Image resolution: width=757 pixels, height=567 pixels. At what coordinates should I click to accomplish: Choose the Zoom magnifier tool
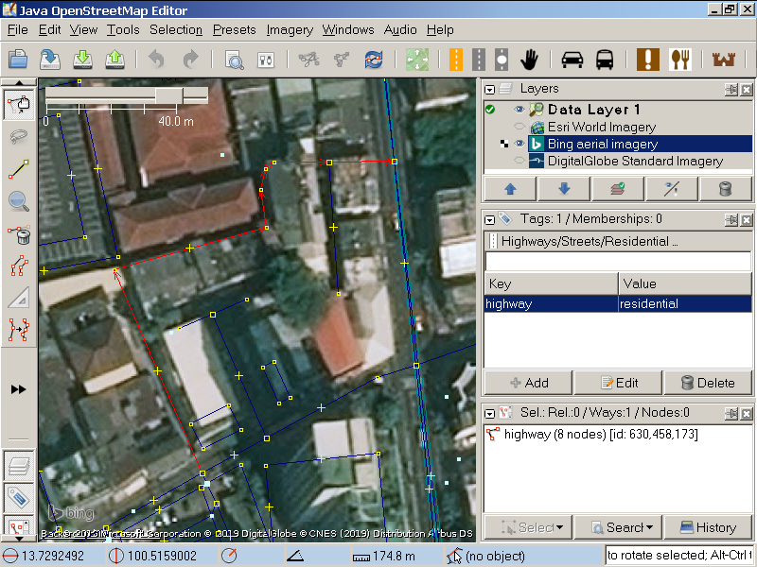pos(18,201)
